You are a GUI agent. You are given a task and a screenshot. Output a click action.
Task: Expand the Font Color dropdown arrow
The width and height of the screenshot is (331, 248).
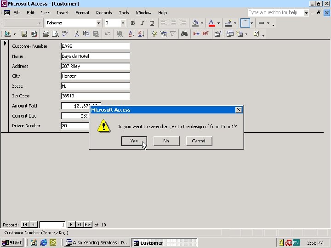218,23
